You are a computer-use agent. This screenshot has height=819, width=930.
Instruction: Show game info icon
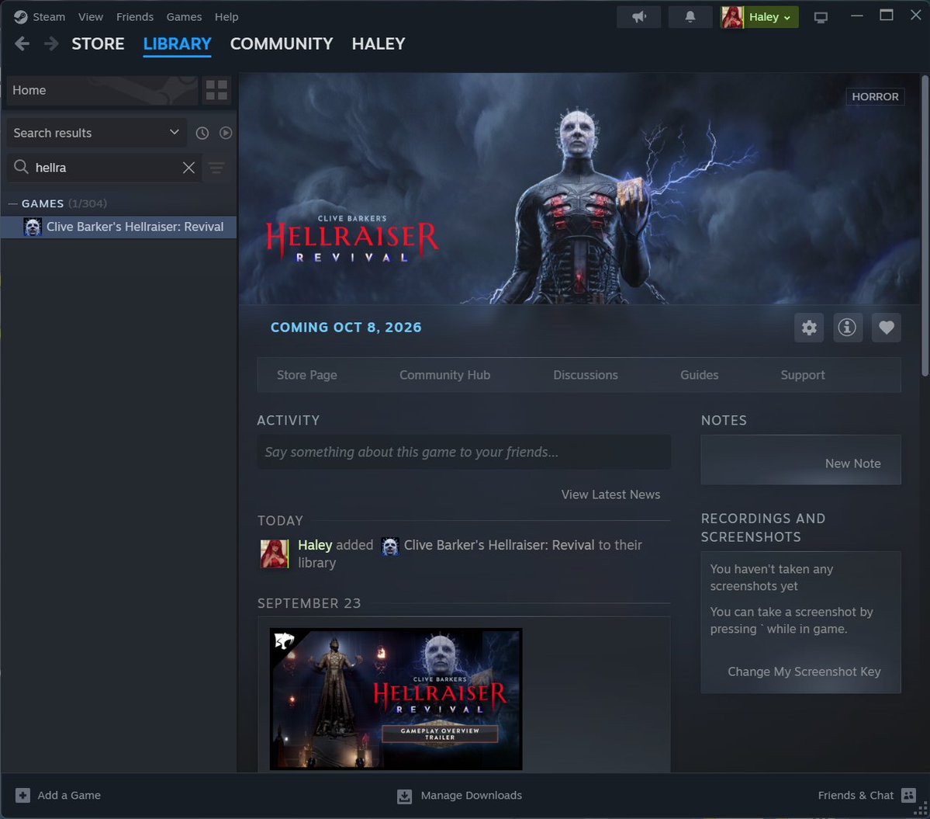coord(847,328)
